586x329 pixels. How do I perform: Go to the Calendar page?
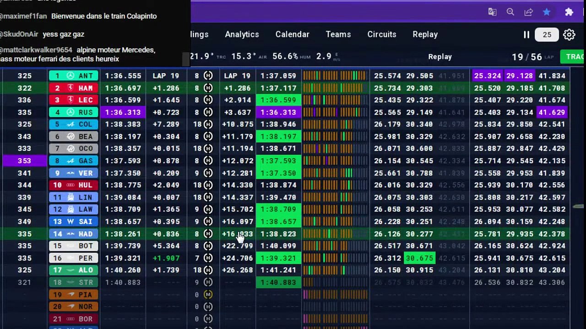click(292, 34)
